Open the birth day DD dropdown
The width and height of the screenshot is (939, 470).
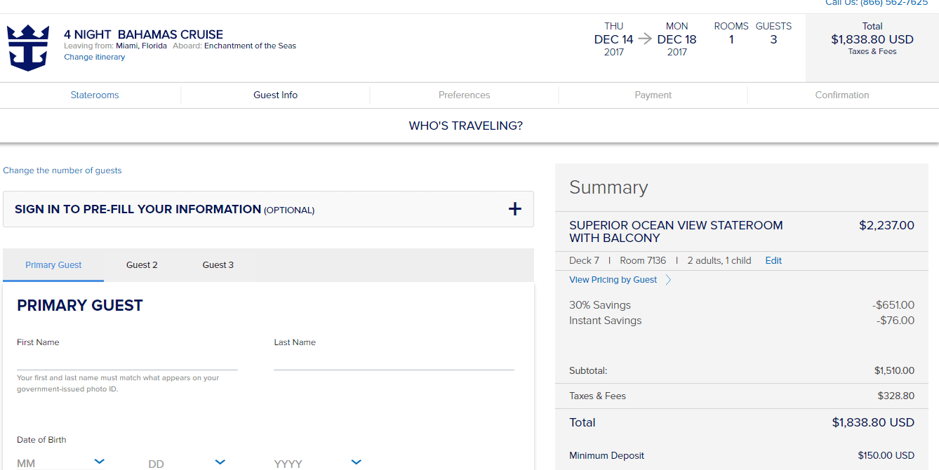point(220,462)
